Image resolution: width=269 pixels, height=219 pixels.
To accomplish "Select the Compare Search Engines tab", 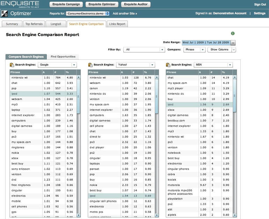I will (26, 57).
